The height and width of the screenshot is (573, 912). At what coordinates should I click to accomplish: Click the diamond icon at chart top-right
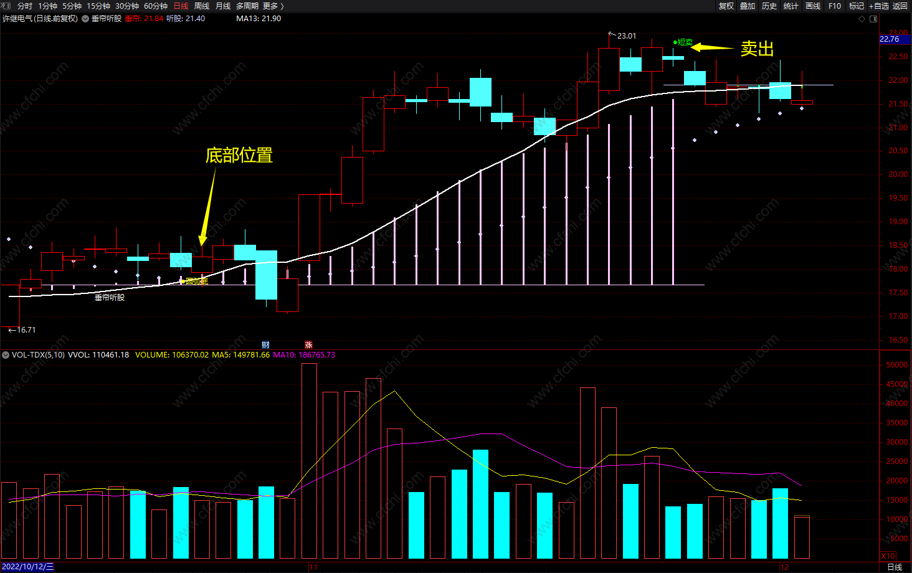(x=862, y=19)
